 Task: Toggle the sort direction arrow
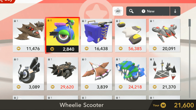(175, 11)
